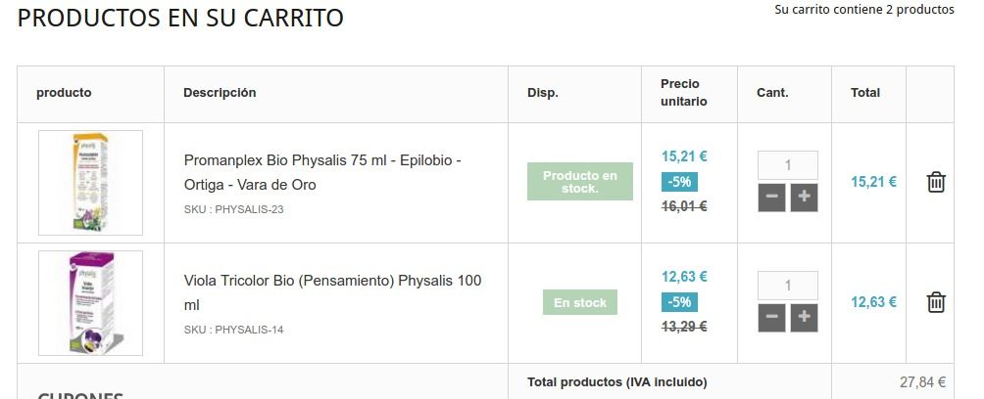Click the -5% discount tag for Promanplex

click(x=679, y=182)
